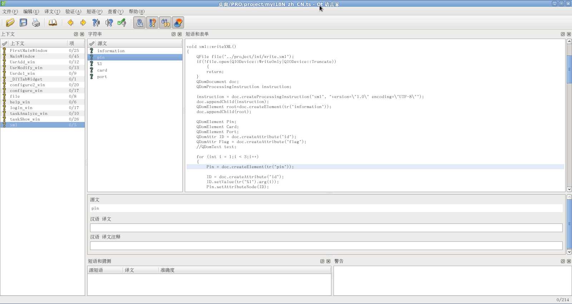Mark done and go to next with the green check
This screenshot has height=304, width=572.
click(122, 23)
